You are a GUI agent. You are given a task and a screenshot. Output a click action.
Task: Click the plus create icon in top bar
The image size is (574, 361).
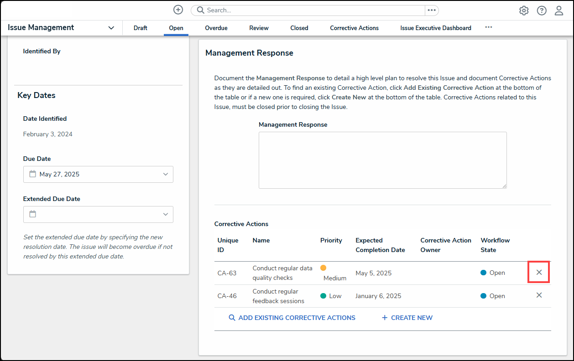click(x=178, y=10)
